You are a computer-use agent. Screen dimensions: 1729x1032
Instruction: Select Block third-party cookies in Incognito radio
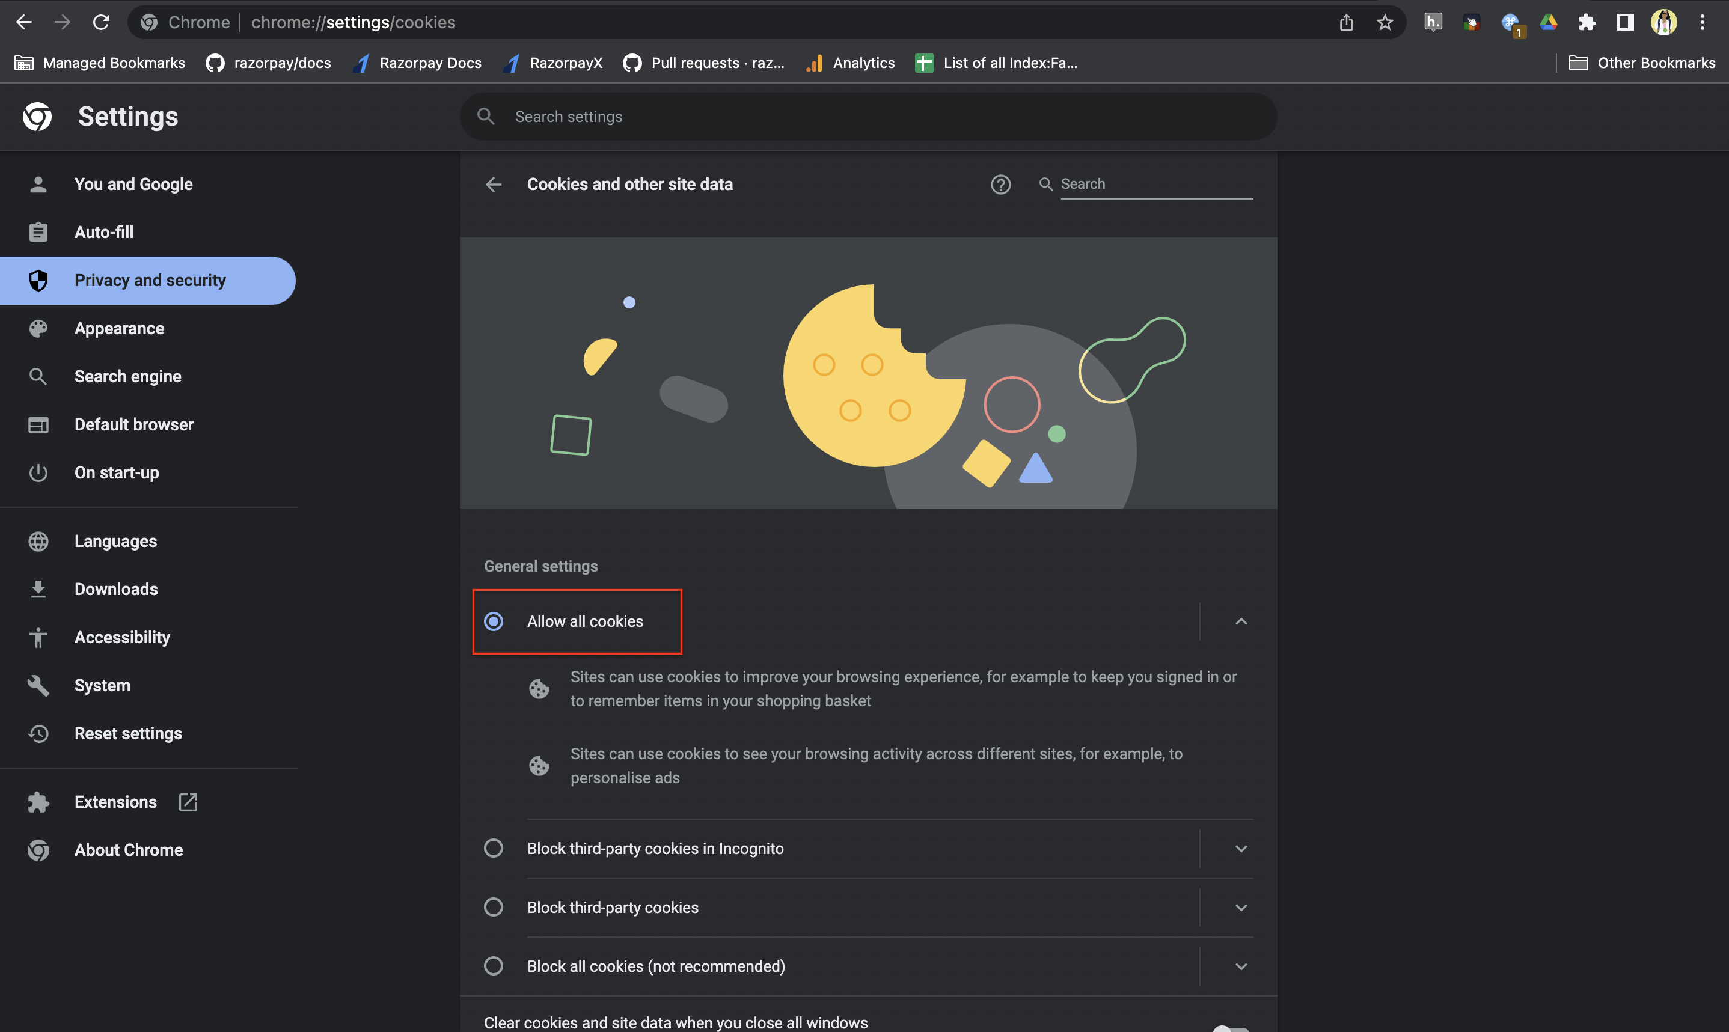[x=494, y=849]
